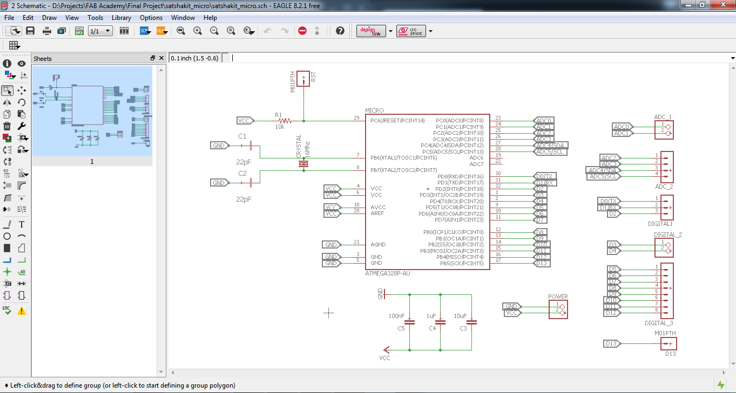Redraw the schematic view icon
Viewport: 736px width, 393px height.
pyautogui.click(x=231, y=31)
